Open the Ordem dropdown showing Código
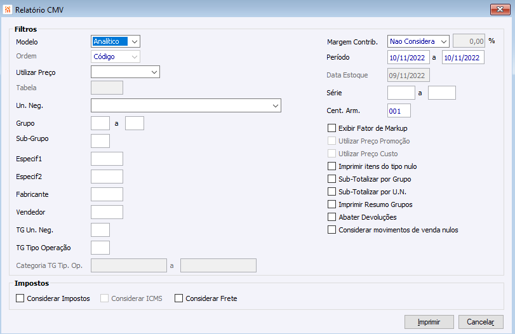 click(116, 57)
